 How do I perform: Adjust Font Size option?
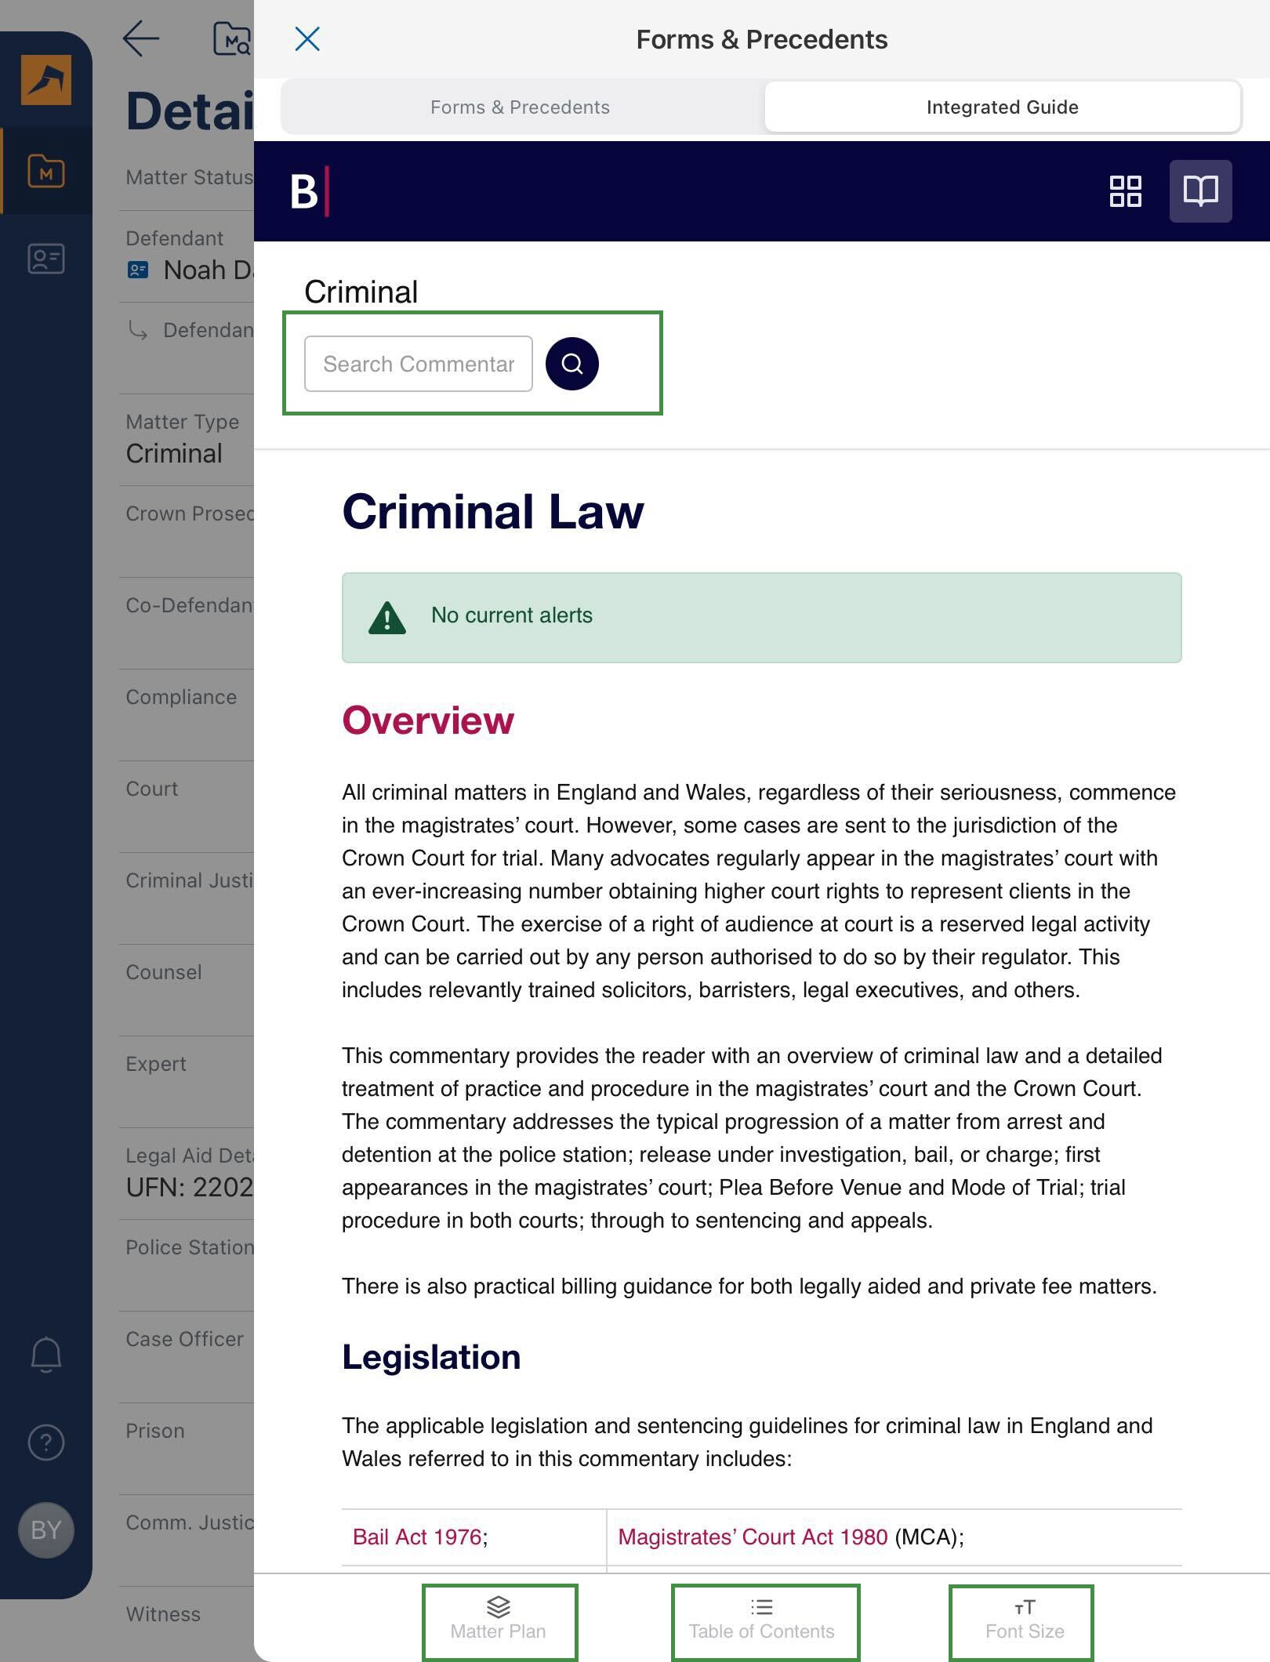(x=1024, y=1620)
